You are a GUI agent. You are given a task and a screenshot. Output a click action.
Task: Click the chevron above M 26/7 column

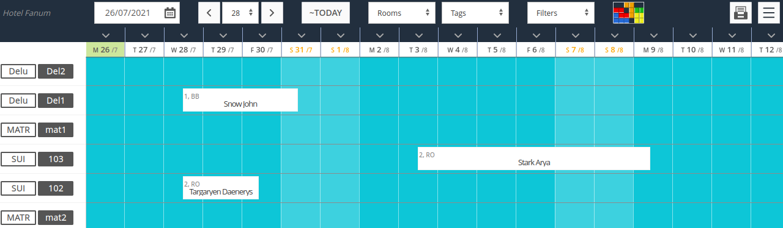coord(105,35)
